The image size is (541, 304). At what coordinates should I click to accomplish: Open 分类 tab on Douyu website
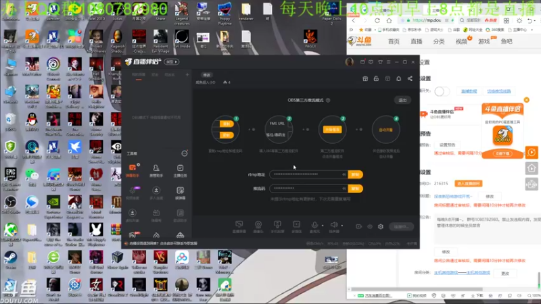pyautogui.click(x=439, y=41)
